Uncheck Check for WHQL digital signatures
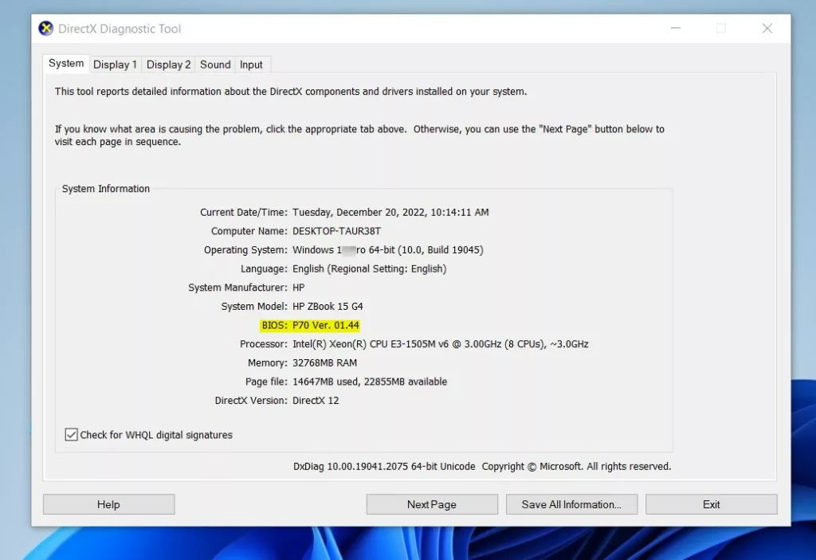 pyautogui.click(x=72, y=435)
